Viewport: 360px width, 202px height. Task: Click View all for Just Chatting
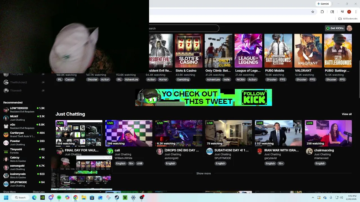346,114
